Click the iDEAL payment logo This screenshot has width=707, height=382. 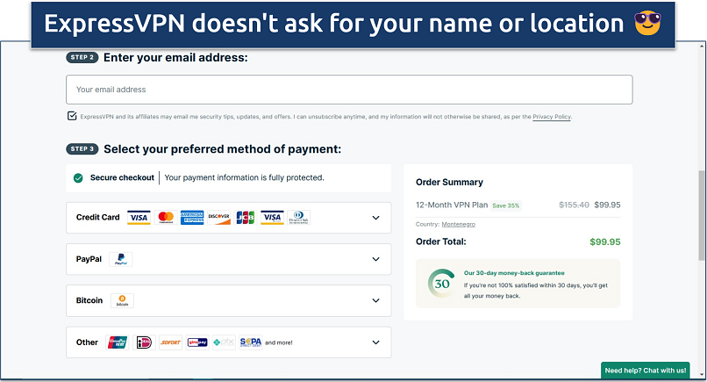point(144,342)
